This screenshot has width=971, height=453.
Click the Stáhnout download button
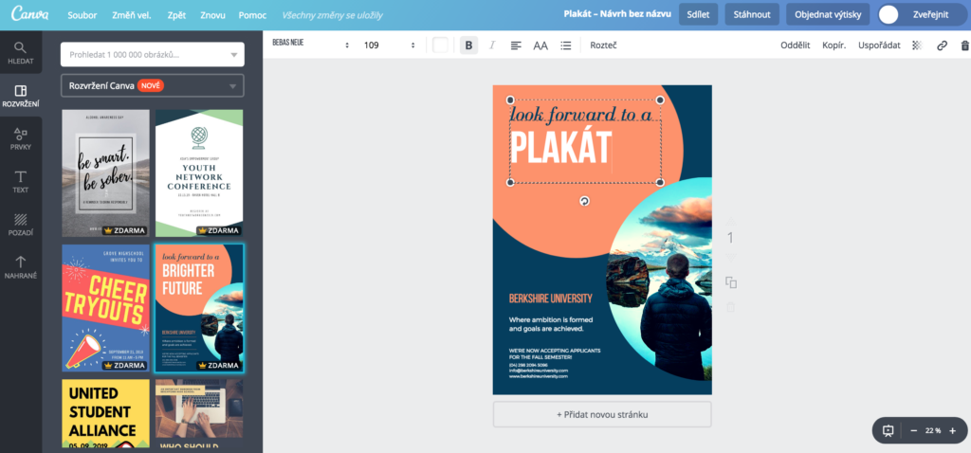point(752,14)
